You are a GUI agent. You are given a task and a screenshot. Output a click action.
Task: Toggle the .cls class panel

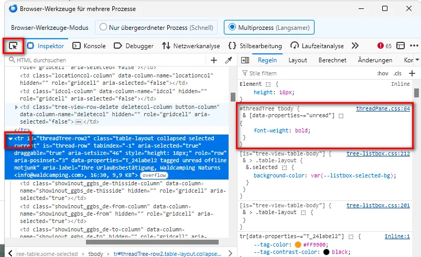coord(397,73)
